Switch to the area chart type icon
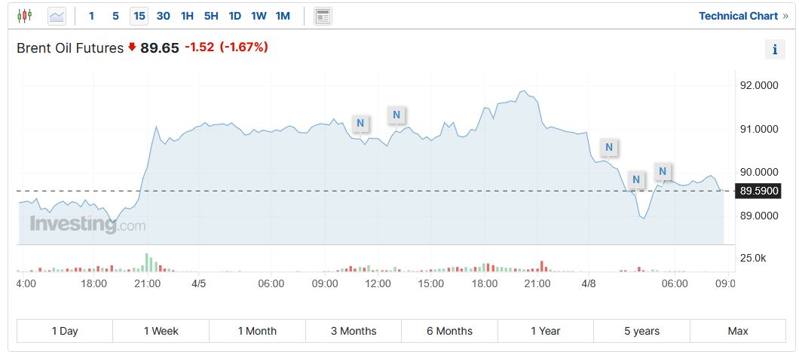This screenshot has width=799, height=352. coord(57,16)
